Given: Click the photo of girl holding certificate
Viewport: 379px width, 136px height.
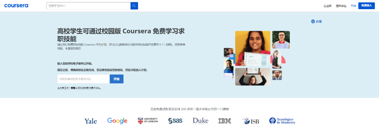Looking at the screenshot, I should (x=253, y=49).
